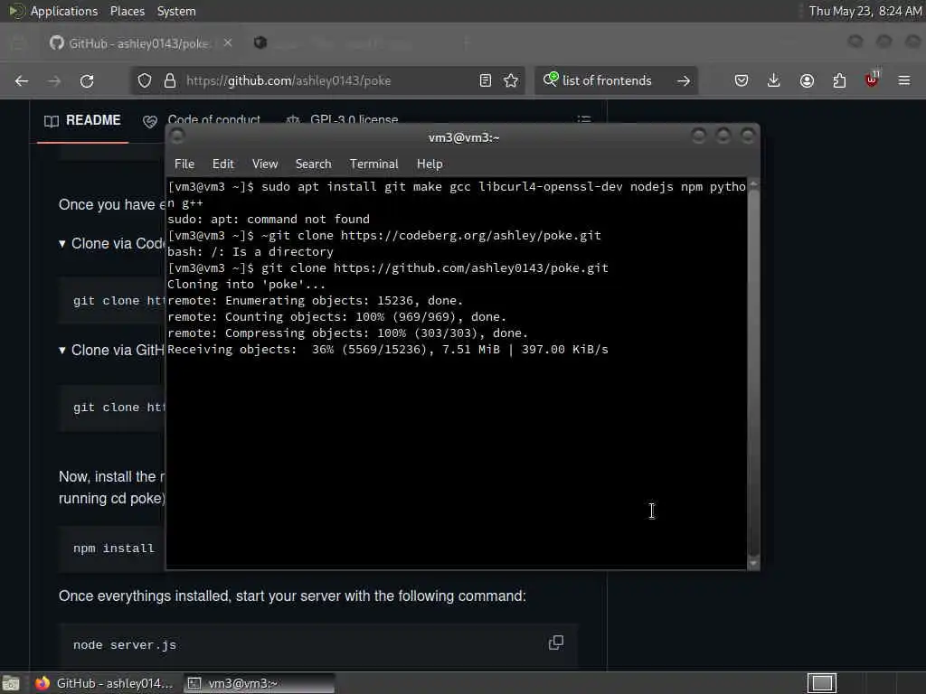
Task: Click the sudo: apt: command not found line
Action: click(x=268, y=220)
